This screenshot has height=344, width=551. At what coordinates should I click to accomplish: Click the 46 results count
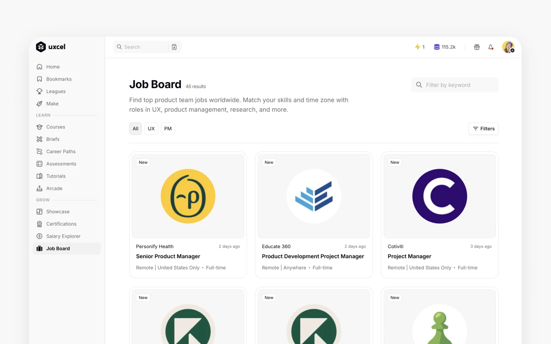click(x=196, y=86)
